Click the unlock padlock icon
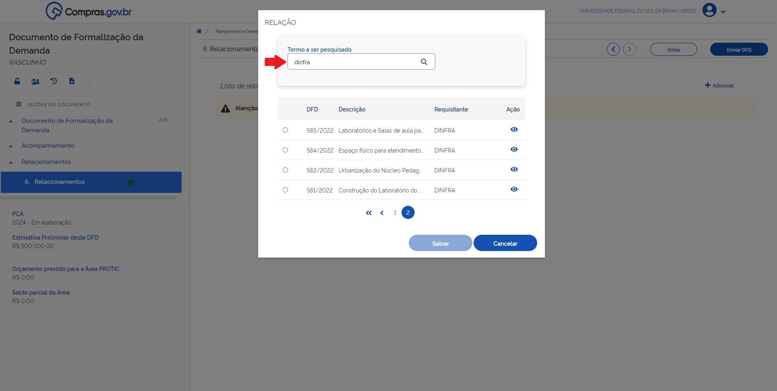777x391 pixels. (17, 81)
